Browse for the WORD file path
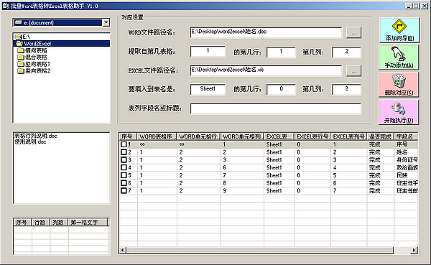This screenshot has width=431, height=265. coord(353,32)
